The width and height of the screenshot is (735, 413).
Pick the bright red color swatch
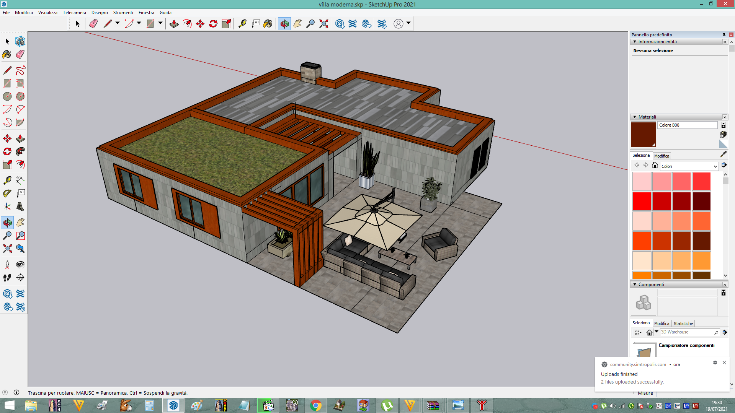(x=642, y=201)
